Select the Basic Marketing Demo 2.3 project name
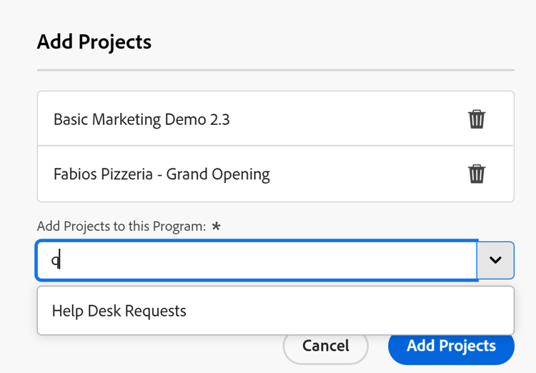 [x=142, y=119]
